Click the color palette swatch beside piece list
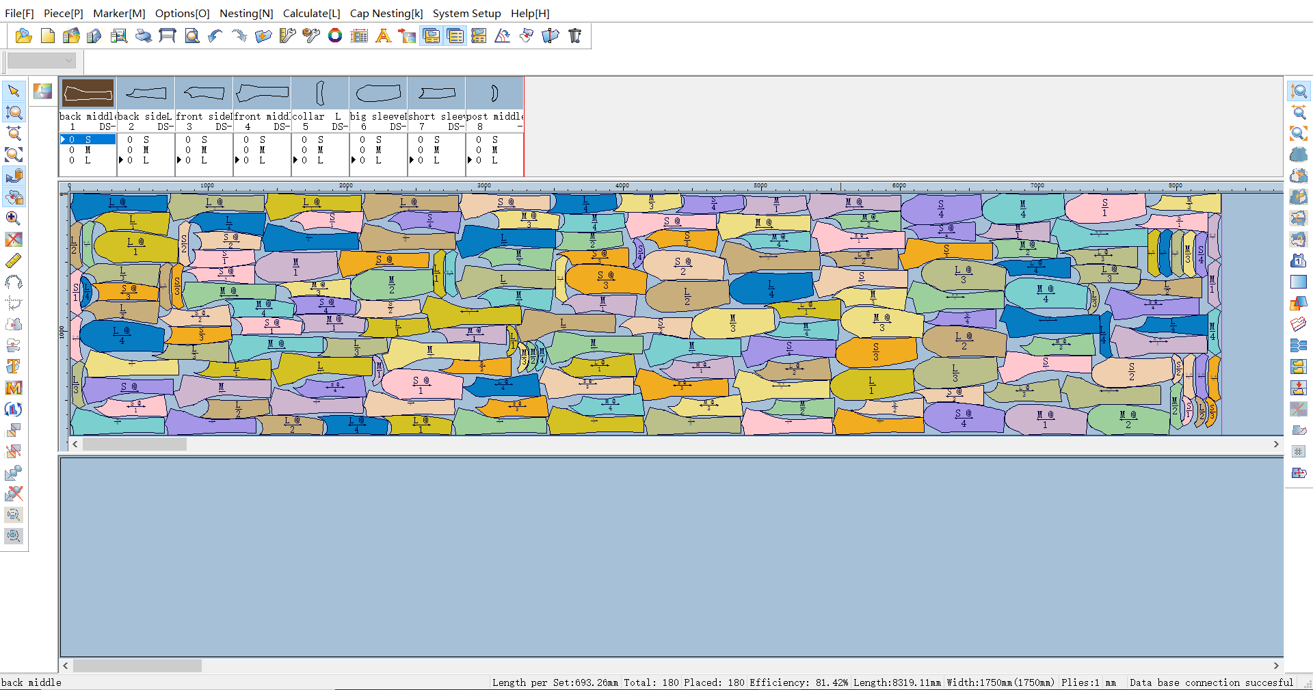The width and height of the screenshot is (1313, 690). [42, 92]
